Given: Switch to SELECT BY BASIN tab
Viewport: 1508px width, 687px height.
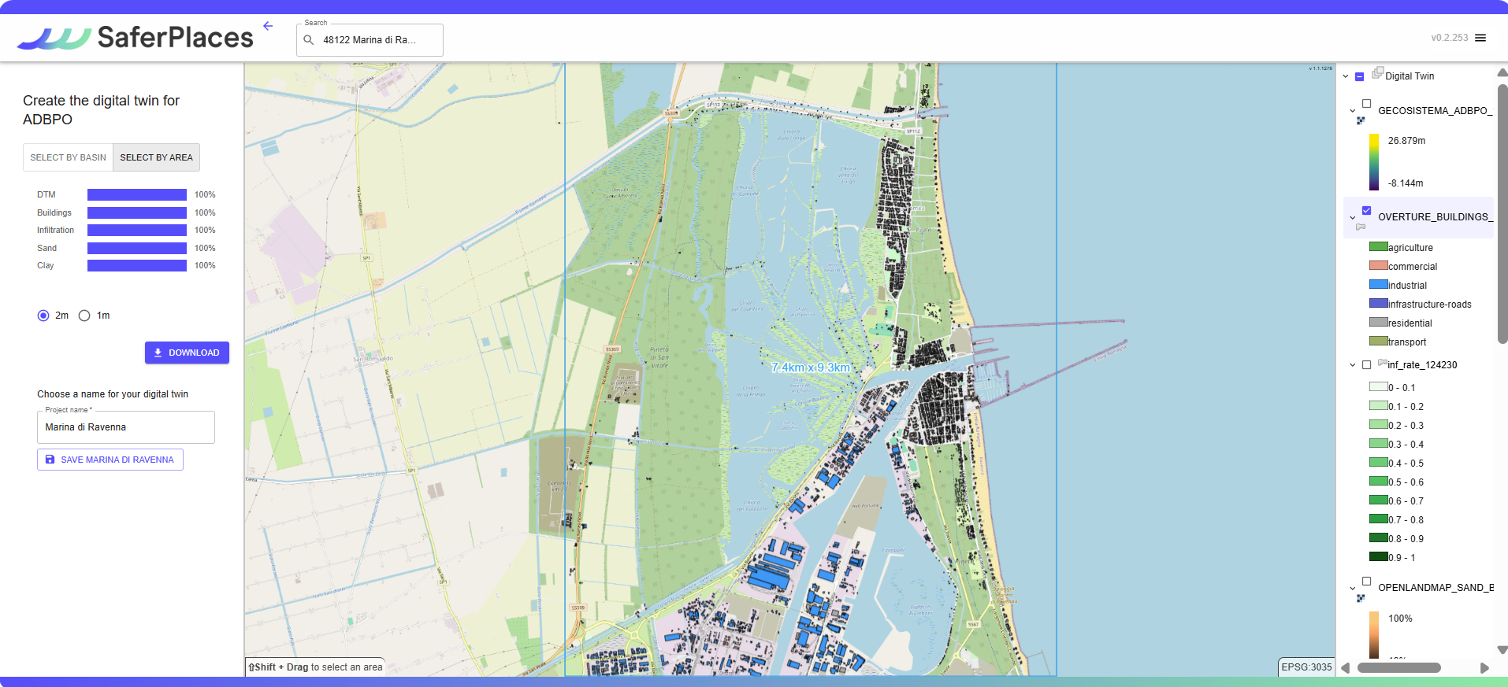Looking at the screenshot, I should click(68, 157).
